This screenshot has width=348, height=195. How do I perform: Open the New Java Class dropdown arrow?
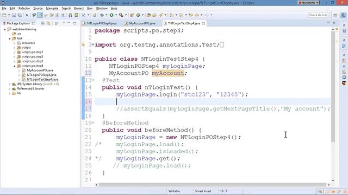[142, 15]
